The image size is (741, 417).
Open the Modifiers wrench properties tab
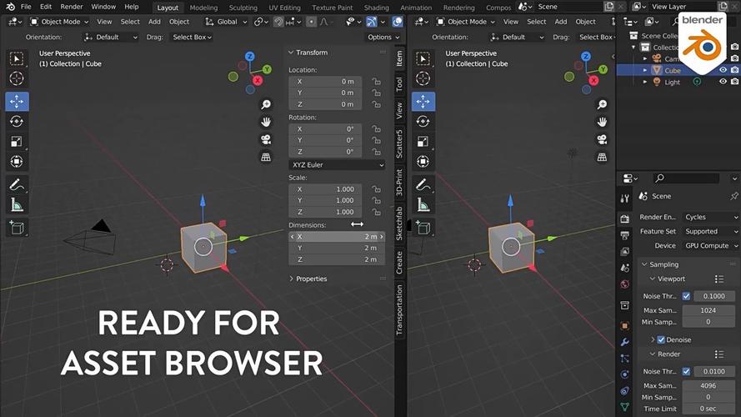click(625, 342)
